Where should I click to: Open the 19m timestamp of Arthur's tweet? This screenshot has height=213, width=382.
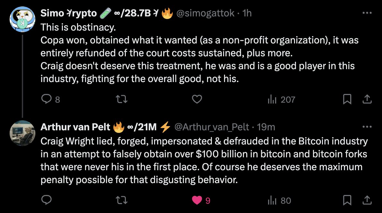pos(266,127)
